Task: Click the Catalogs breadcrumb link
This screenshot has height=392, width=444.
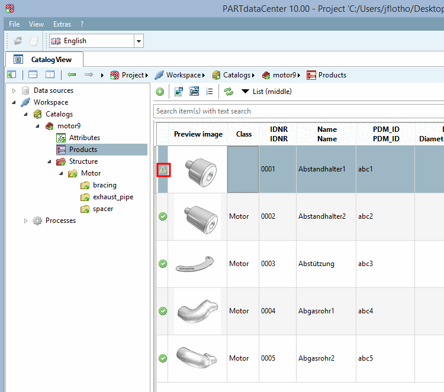Action: pyautogui.click(x=236, y=75)
